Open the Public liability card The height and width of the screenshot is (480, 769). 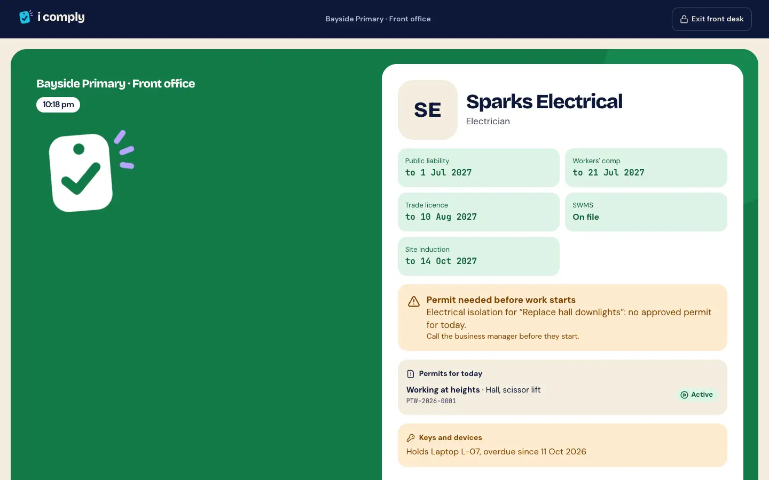click(478, 167)
